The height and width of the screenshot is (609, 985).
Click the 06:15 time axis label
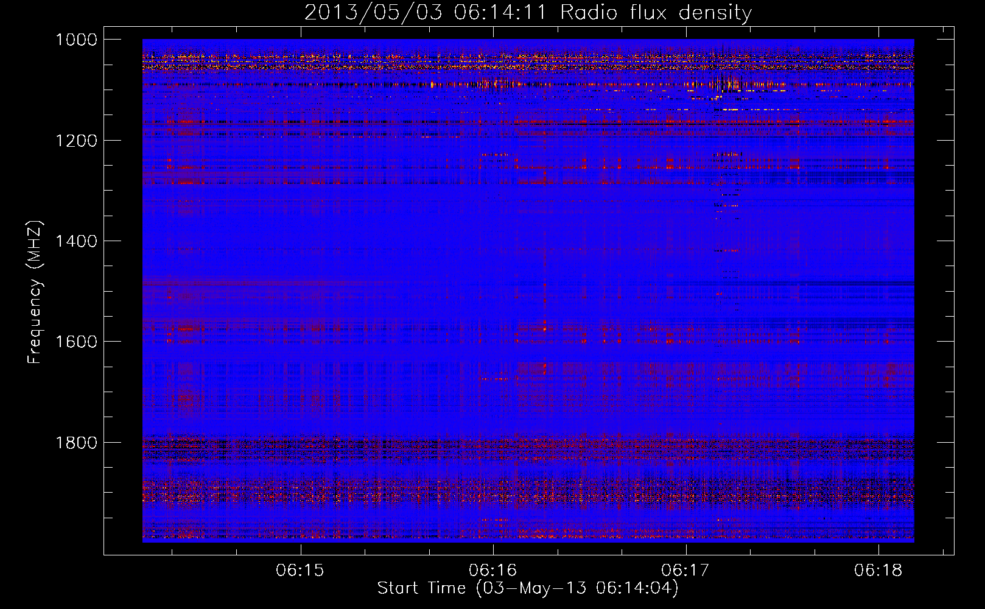tap(300, 570)
